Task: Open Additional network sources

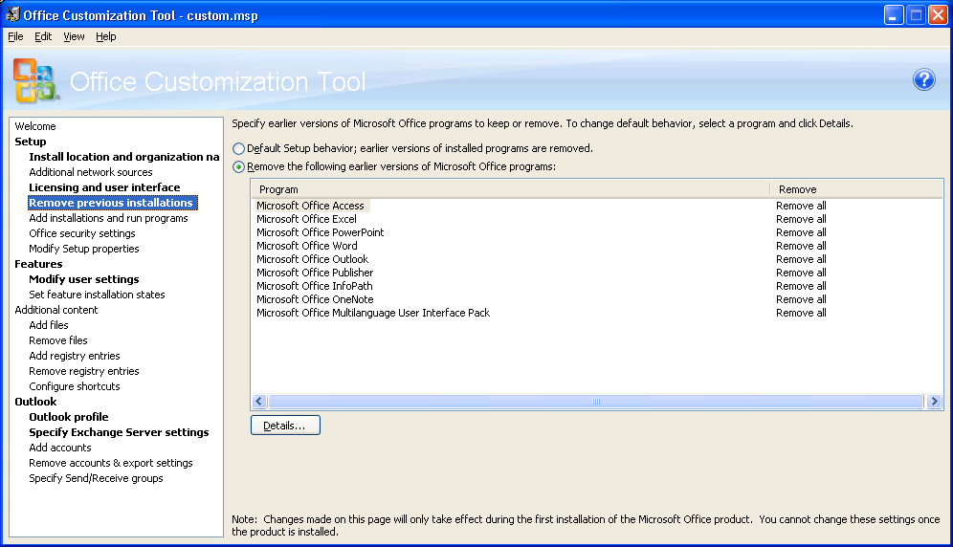Action: (91, 172)
